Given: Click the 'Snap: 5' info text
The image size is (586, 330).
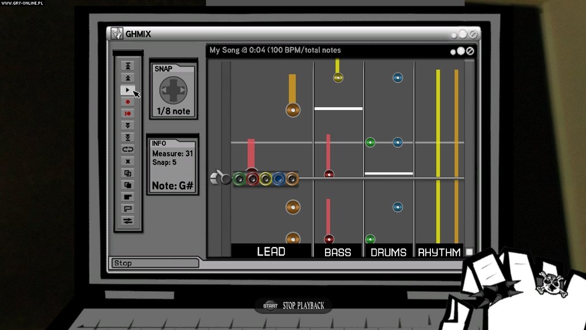Looking at the screenshot, I should [x=164, y=162].
